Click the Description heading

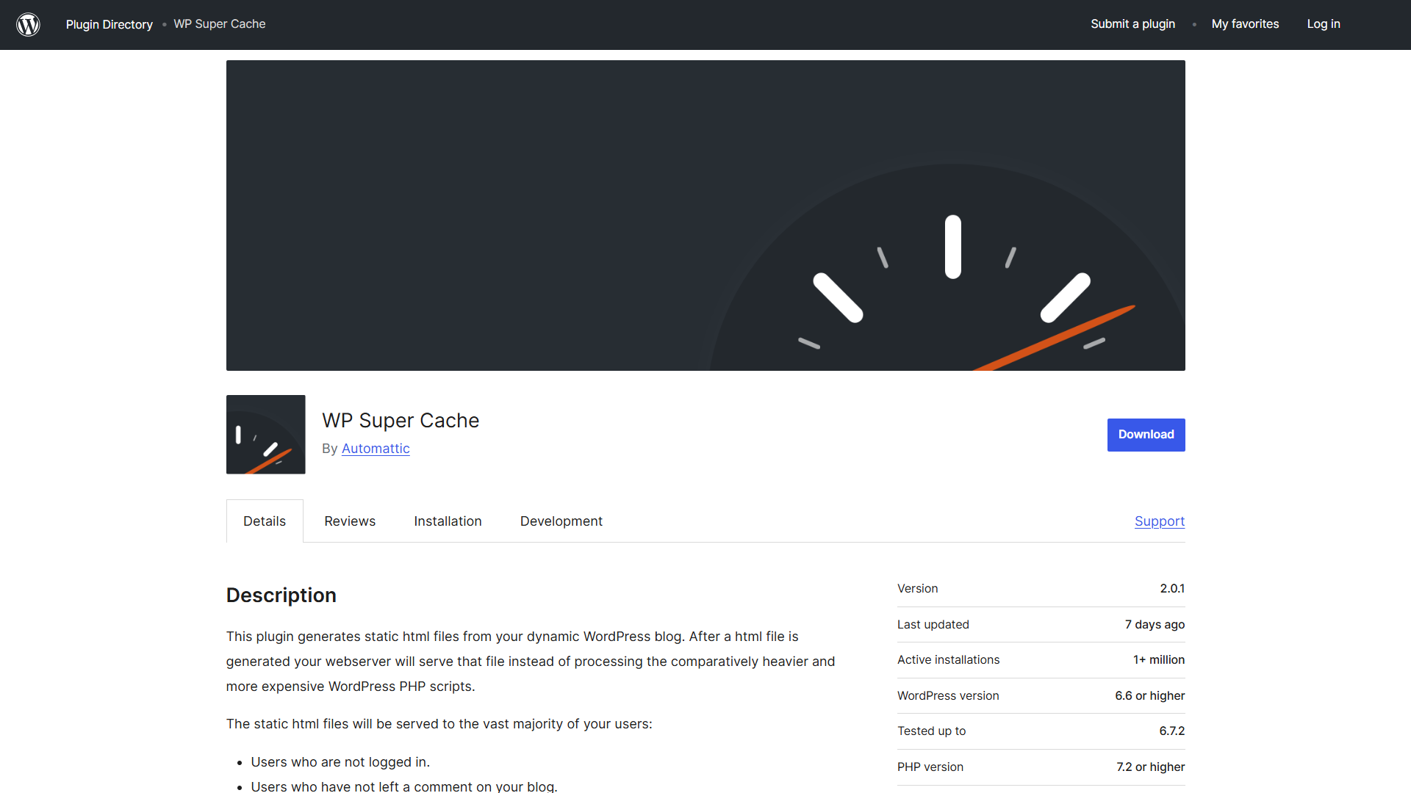pos(281,595)
